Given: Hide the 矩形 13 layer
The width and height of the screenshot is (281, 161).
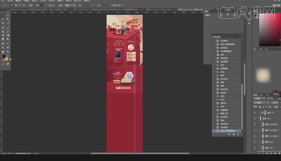Looking at the screenshot, I should tap(255, 113).
